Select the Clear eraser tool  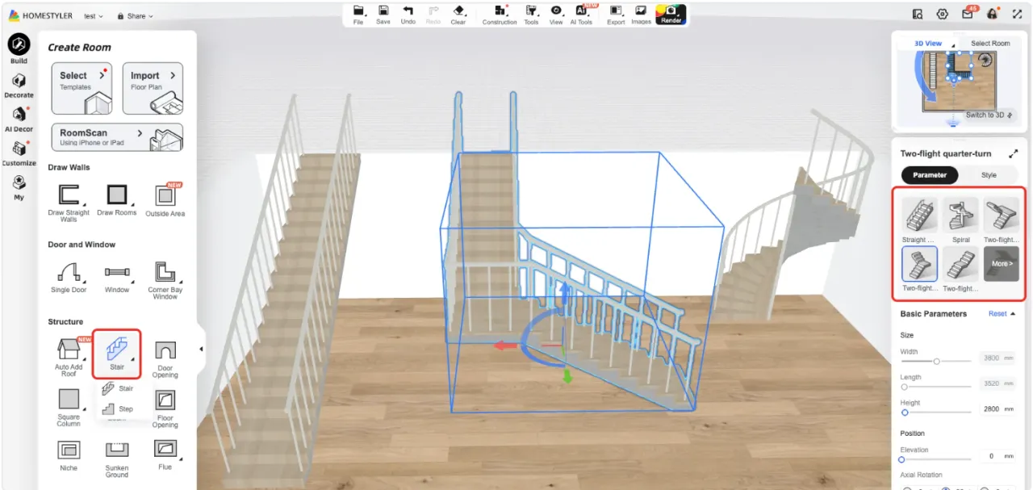point(458,14)
